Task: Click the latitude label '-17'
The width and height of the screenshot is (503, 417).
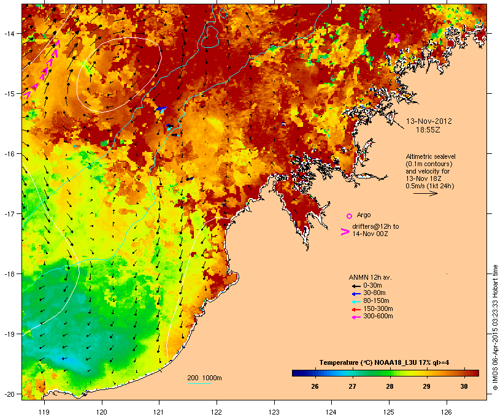Action: tap(9, 213)
